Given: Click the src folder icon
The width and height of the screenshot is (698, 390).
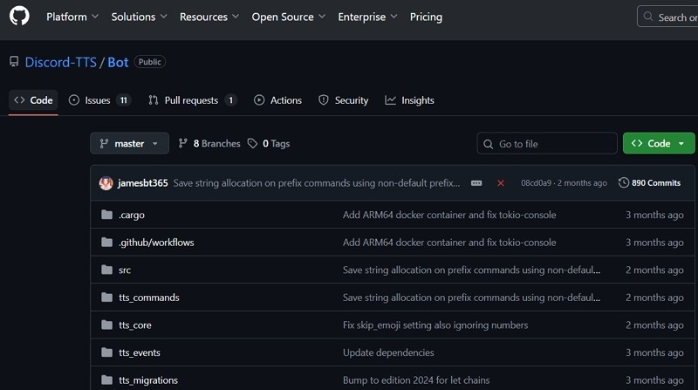Looking at the screenshot, I should [106, 270].
